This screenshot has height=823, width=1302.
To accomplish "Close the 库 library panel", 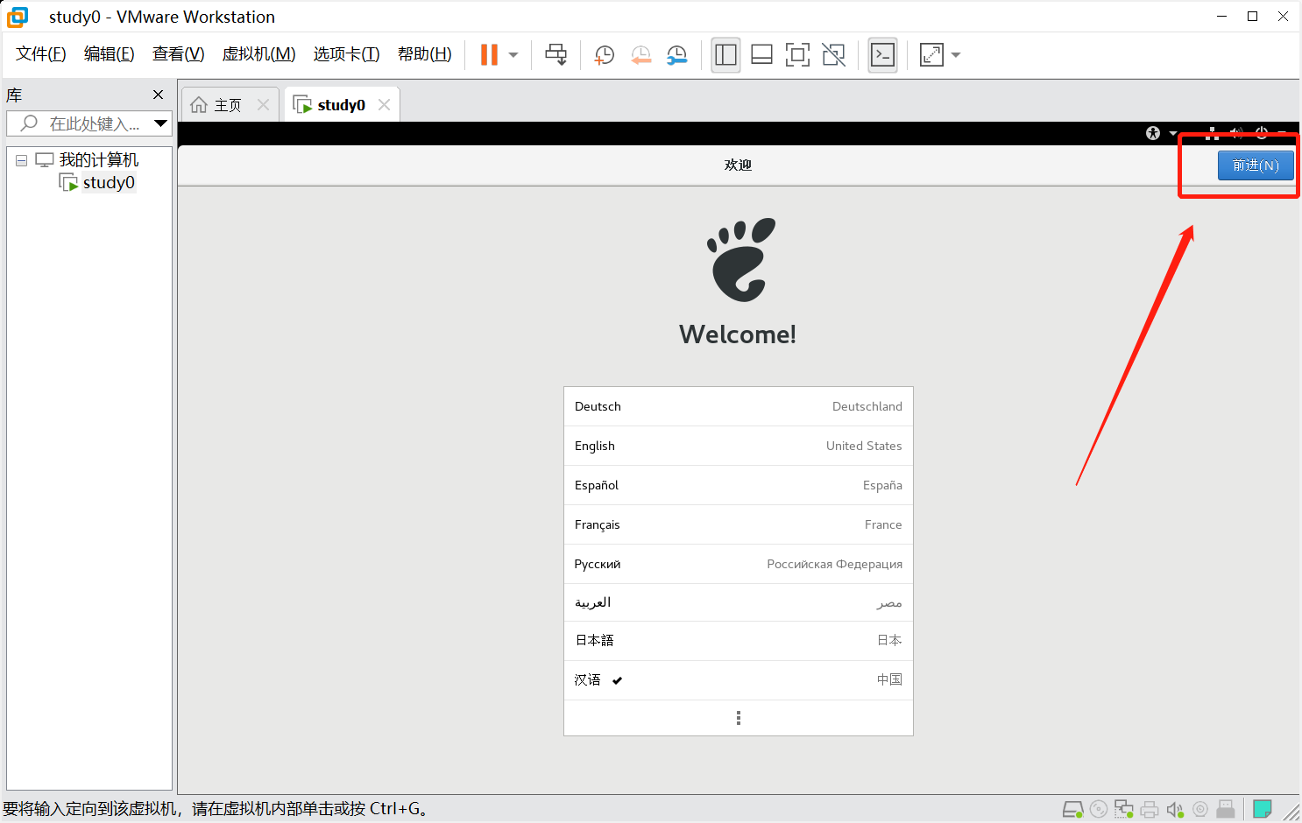I will coord(159,95).
